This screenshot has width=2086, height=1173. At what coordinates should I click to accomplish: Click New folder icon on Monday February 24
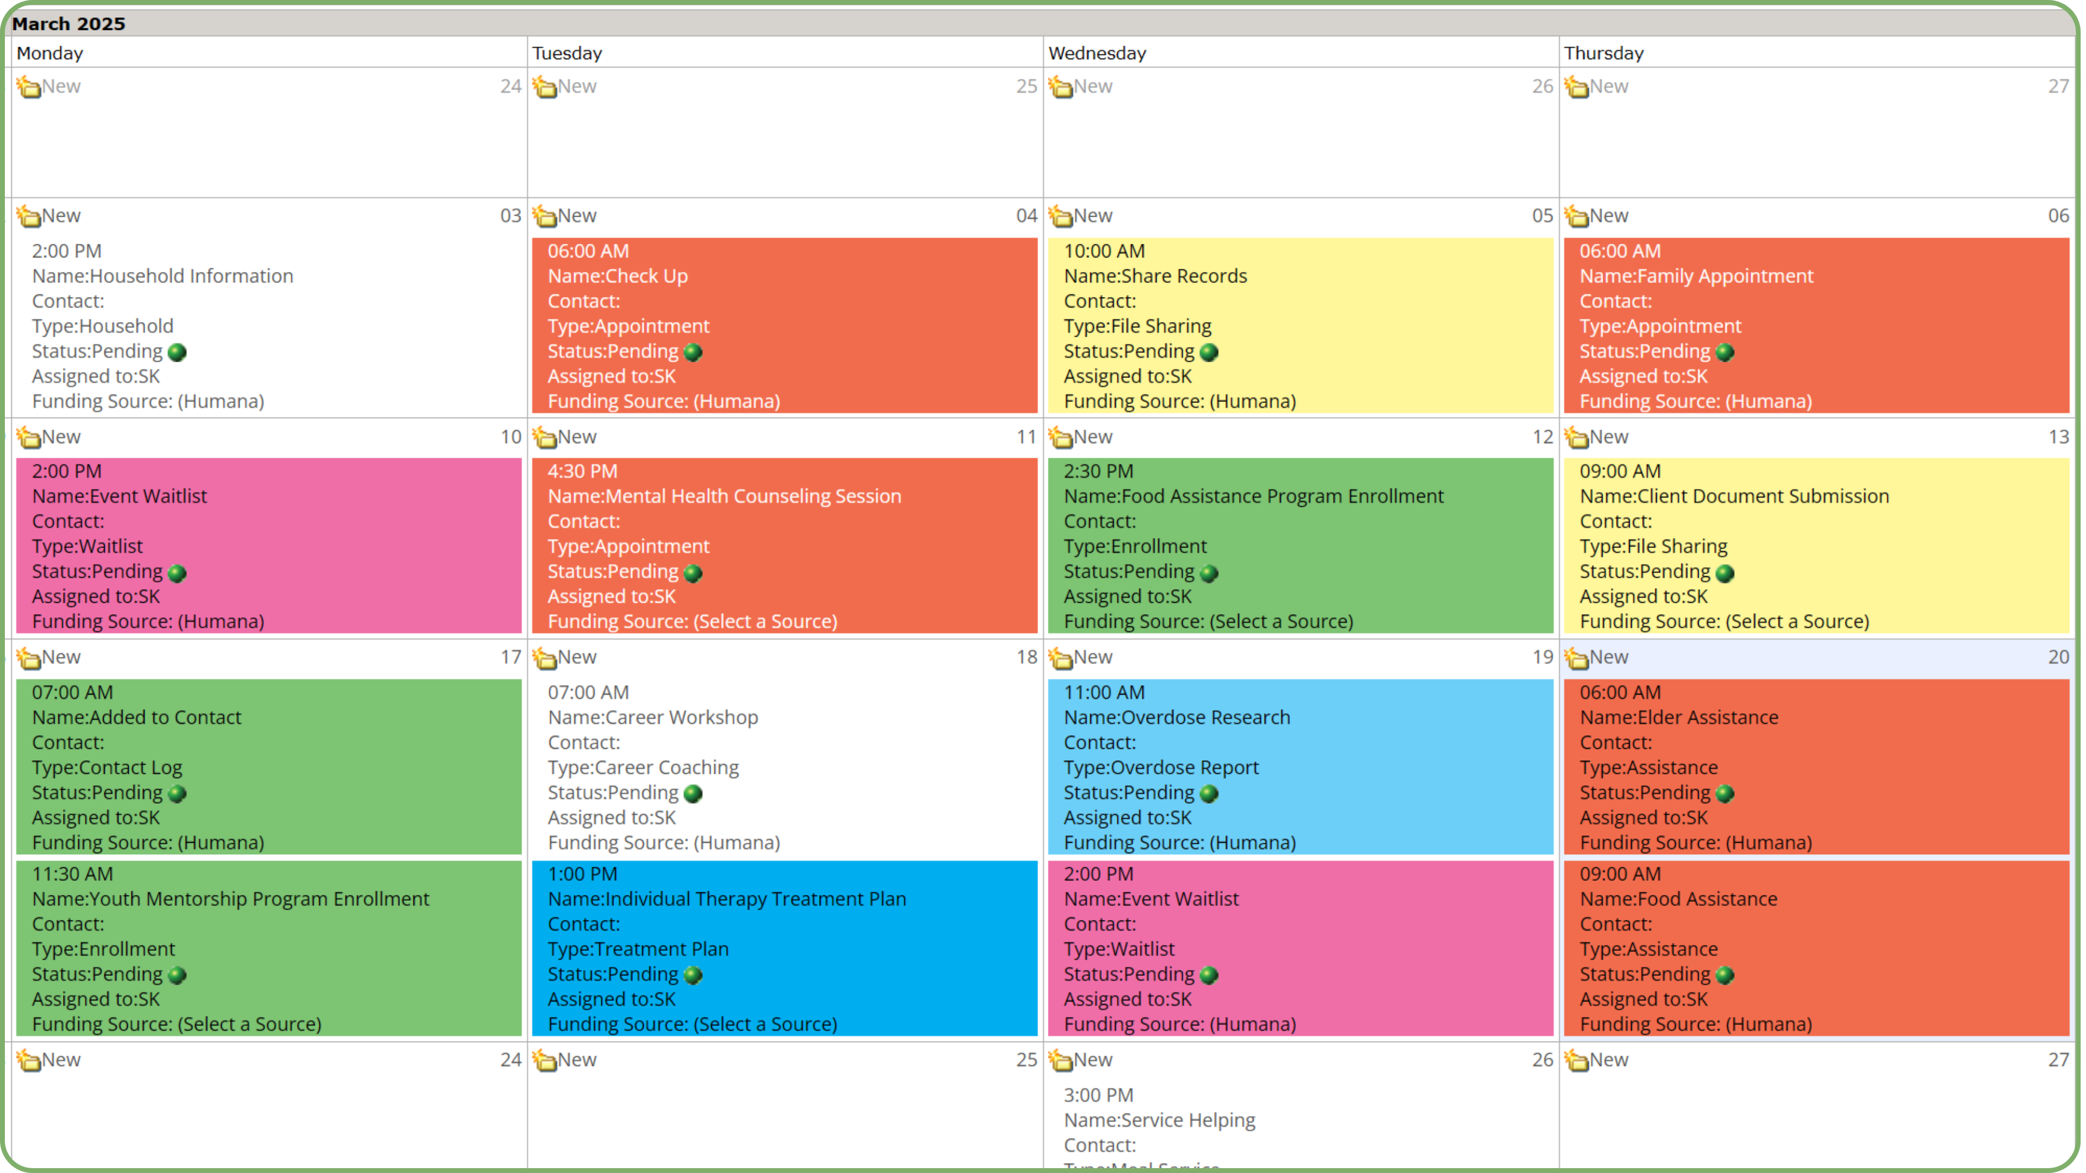[28, 87]
